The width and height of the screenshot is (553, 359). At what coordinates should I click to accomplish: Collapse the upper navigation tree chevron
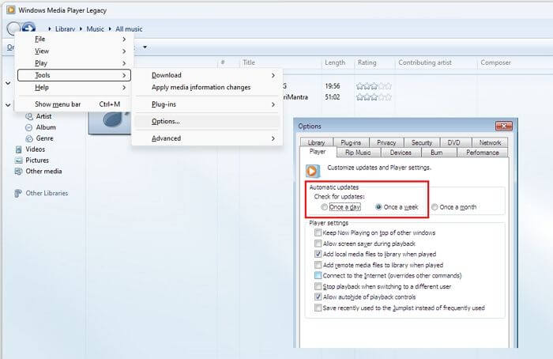click(x=8, y=83)
